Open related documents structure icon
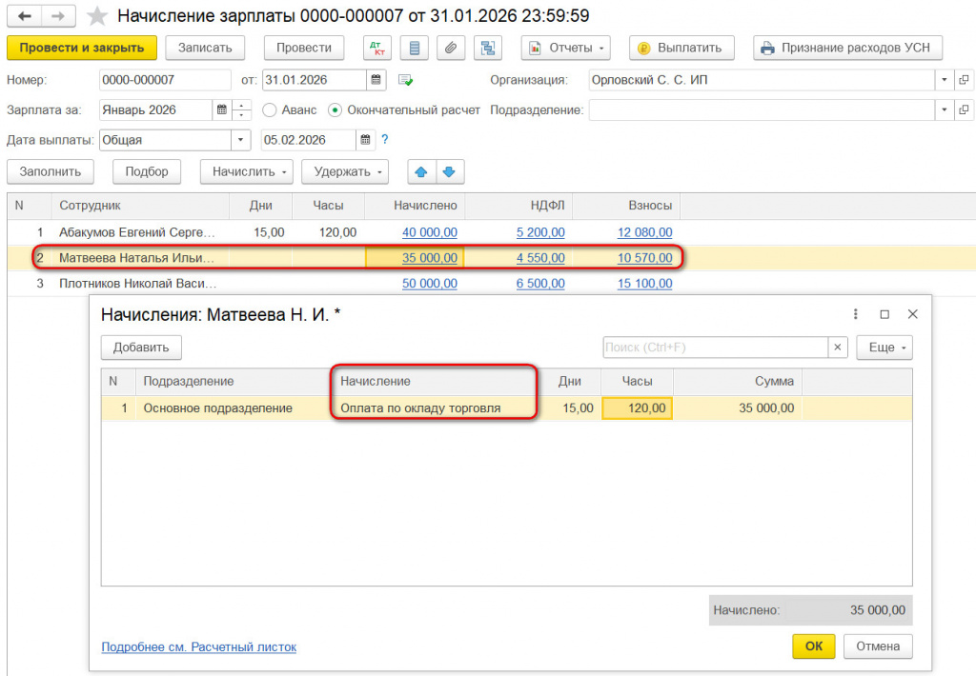This screenshot has width=976, height=676. point(488,48)
